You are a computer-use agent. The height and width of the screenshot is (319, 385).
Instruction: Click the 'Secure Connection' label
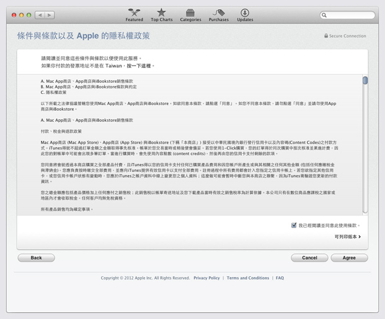tap(347, 36)
